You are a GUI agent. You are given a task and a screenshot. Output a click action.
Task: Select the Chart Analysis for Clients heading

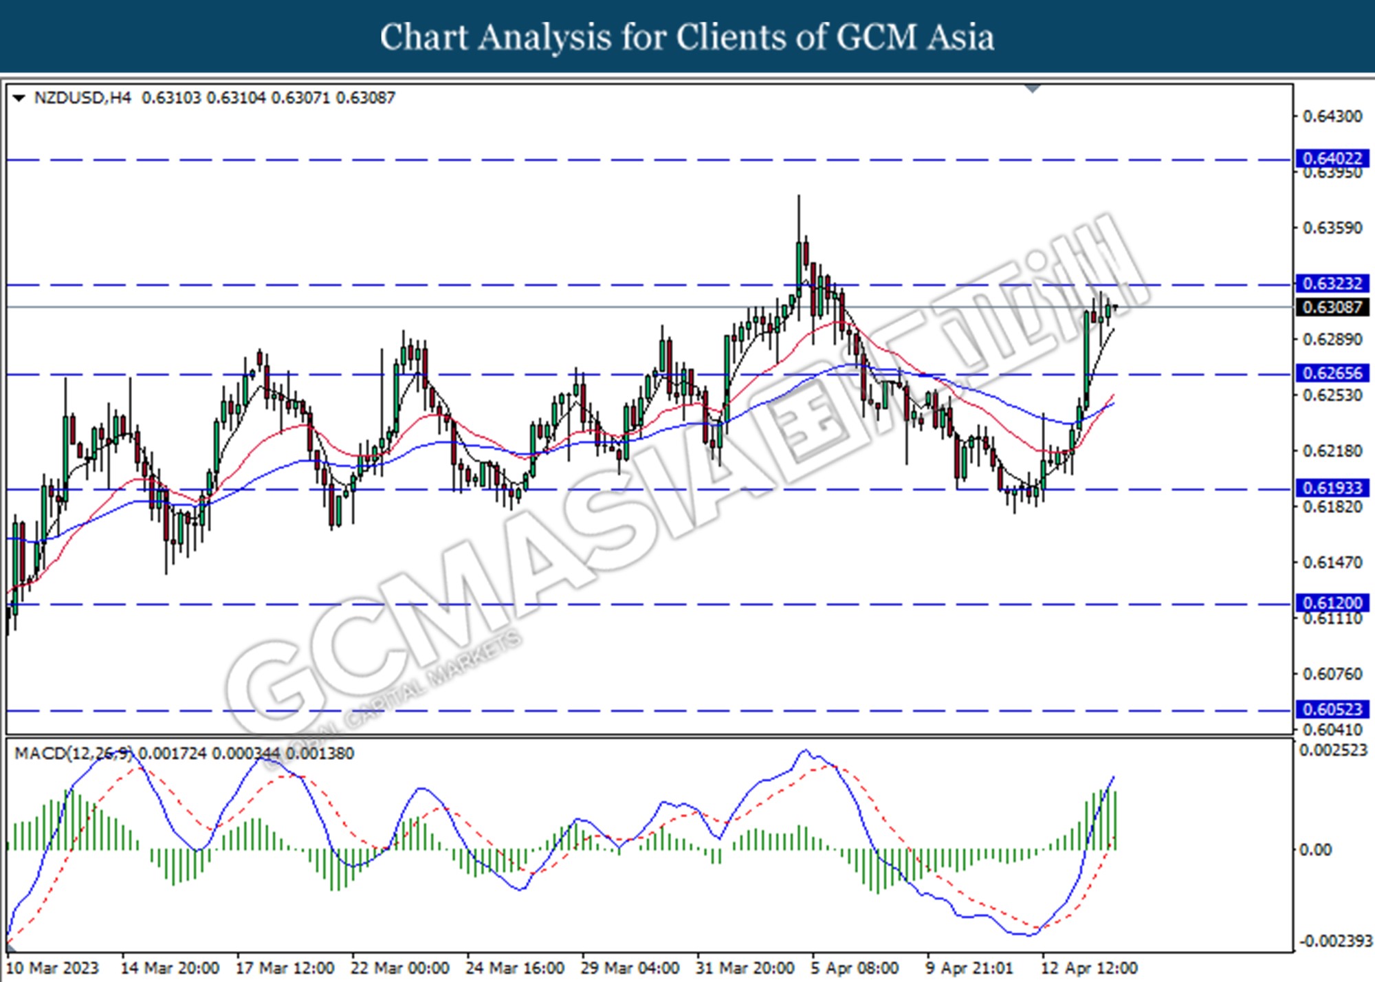pyautogui.click(x=687, y=37)
